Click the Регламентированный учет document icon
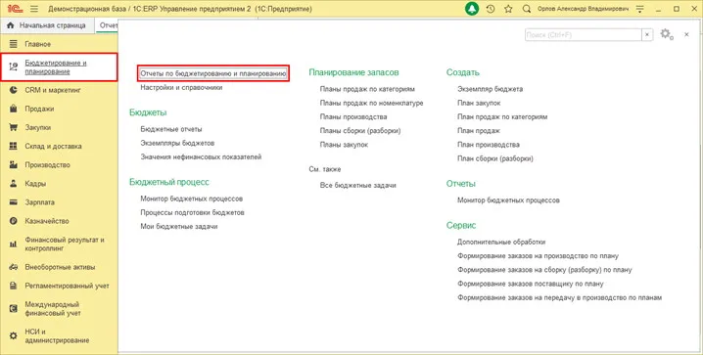Screen dimensions: 703x355 point(14,286)
